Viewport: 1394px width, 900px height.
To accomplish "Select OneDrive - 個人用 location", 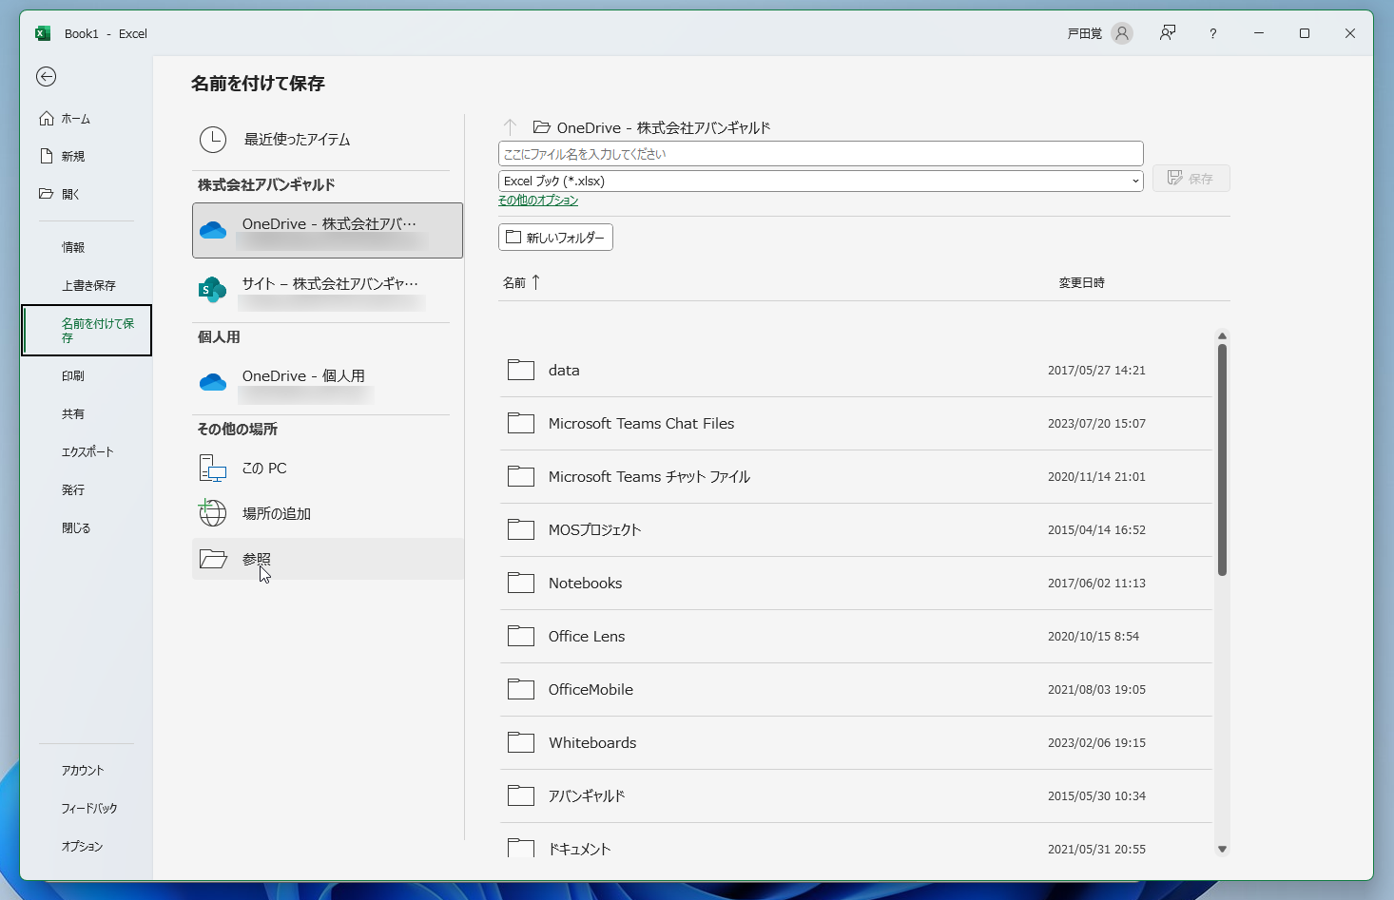I will pos(327,382).
